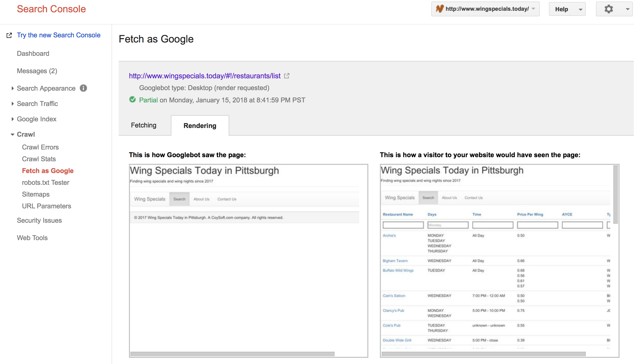The width and height of the screenshot is (640, 364).
Task: Open the wingspecials.today property dropdown
Action: tap(485, 9)
